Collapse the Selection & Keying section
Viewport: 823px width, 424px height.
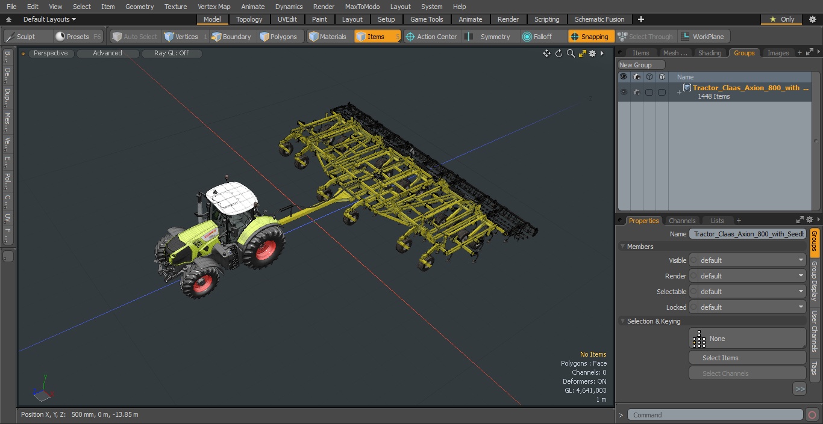coord(622,321)
